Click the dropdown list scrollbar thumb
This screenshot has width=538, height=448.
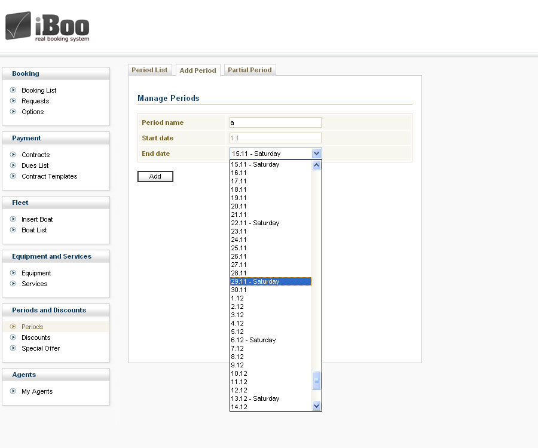coord(317,381)
